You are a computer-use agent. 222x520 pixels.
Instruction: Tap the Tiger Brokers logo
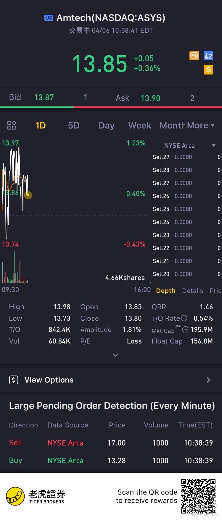[15, 496]
